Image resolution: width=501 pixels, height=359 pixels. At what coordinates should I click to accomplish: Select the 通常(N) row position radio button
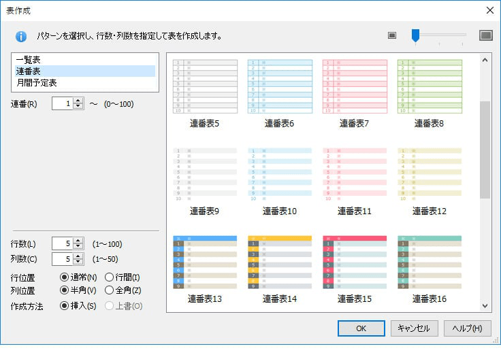click(x=65, y=277)
